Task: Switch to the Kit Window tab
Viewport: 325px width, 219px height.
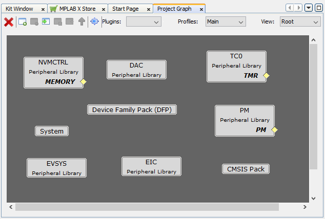Action: [x=19, y=9]
